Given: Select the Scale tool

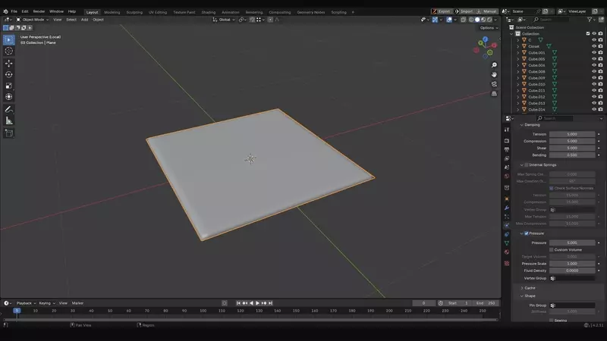Looking at the screenshot, I should coord(9,86).
